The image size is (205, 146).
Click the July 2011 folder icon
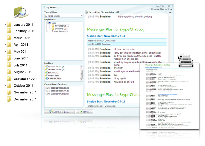point(9,65)
